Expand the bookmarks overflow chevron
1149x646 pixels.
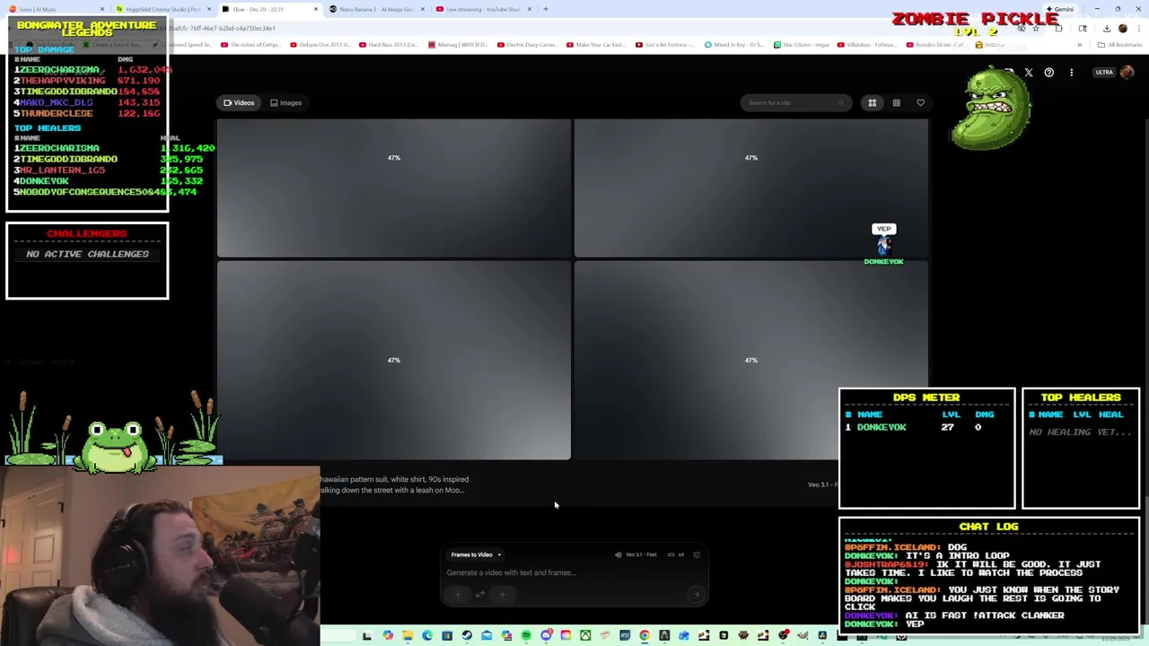[x=1080, y=44]
